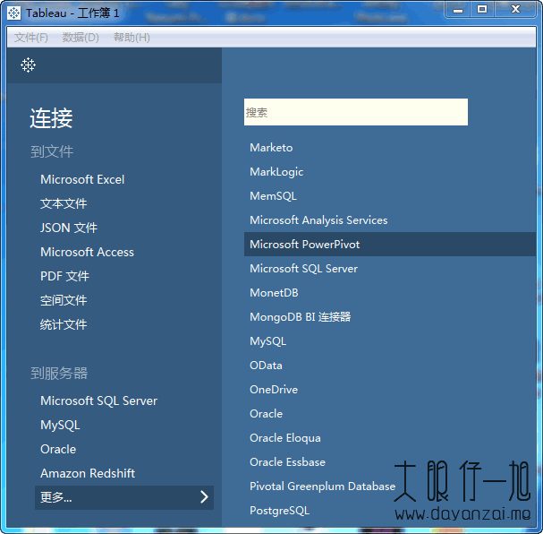Connect to a Microsoft Excel file
The width and height of the screenshot is (543, 534).
pos(82,179)
